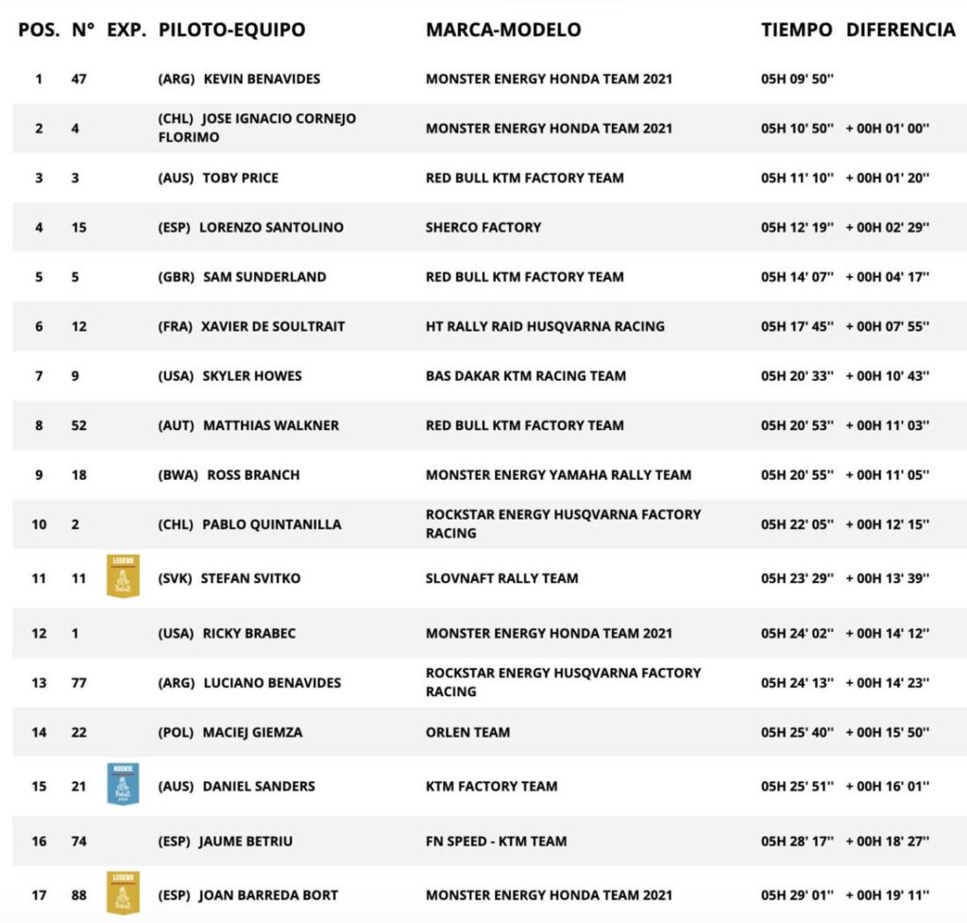
Task: Click the Legend badge beside Joan Barreda Bort
Action: pos(123,894)
